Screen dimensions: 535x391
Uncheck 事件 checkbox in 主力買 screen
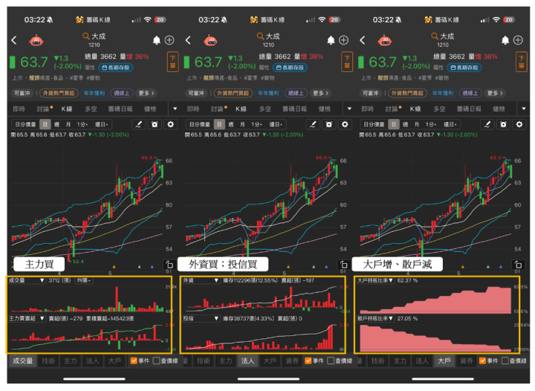134,361
